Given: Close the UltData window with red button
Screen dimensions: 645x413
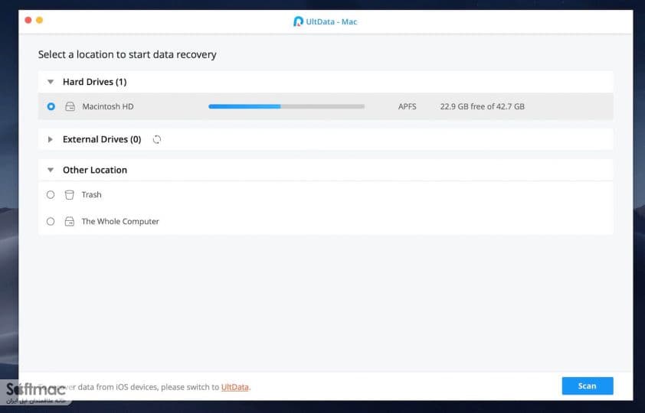Looking at the screenshot, I should 28,20.
